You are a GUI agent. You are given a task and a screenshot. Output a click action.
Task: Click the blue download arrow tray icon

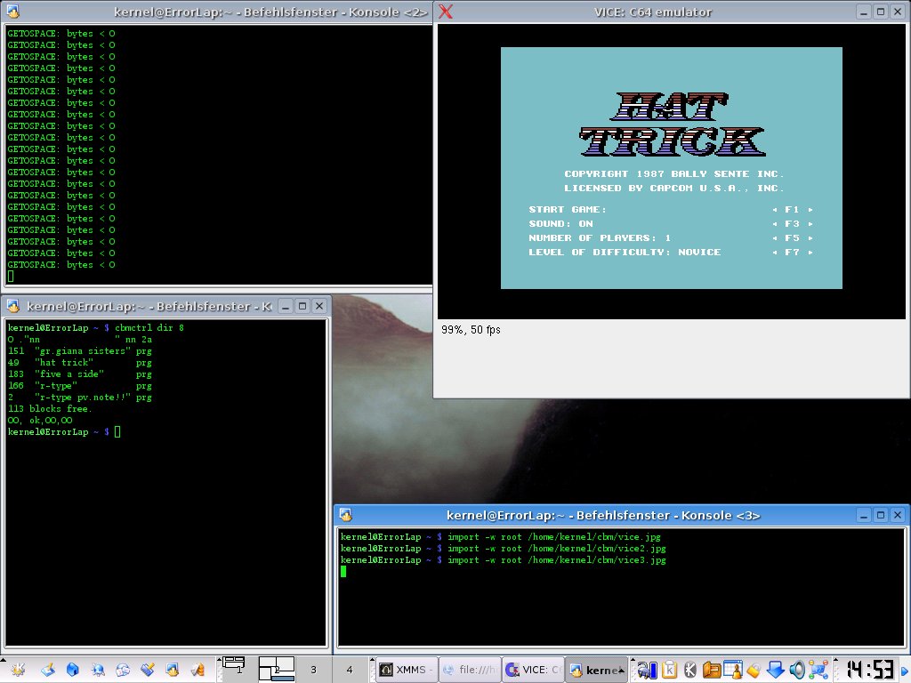(x=775, y=670)
